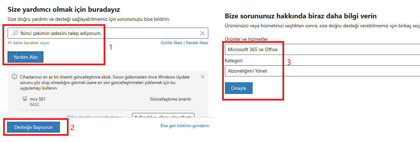
Task: Click the magnifier search icon in the problem box
Action: tap(15, 33)
